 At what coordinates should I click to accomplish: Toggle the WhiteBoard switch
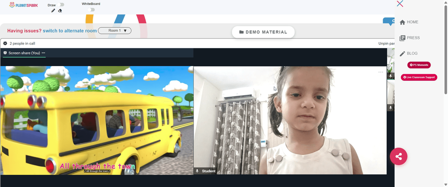(x=91, y=10)
